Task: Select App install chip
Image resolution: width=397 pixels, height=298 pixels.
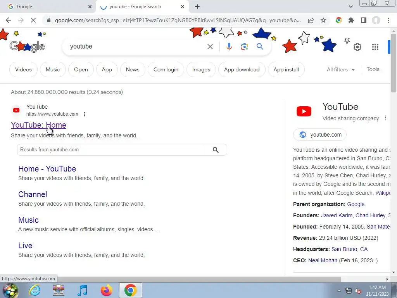Action: (286, 69)
